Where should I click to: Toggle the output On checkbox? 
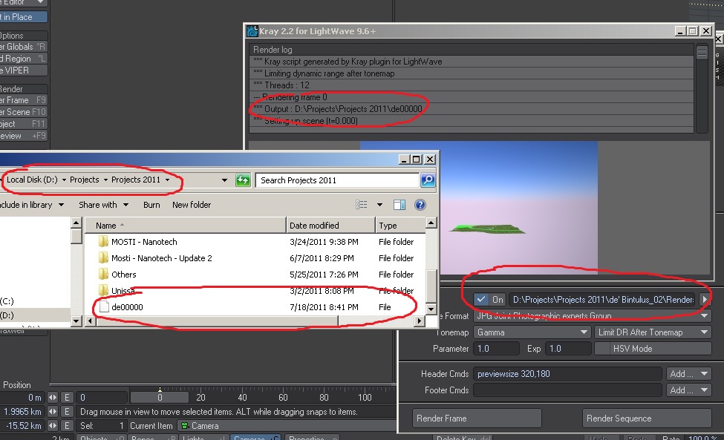[x=481, y=299]
